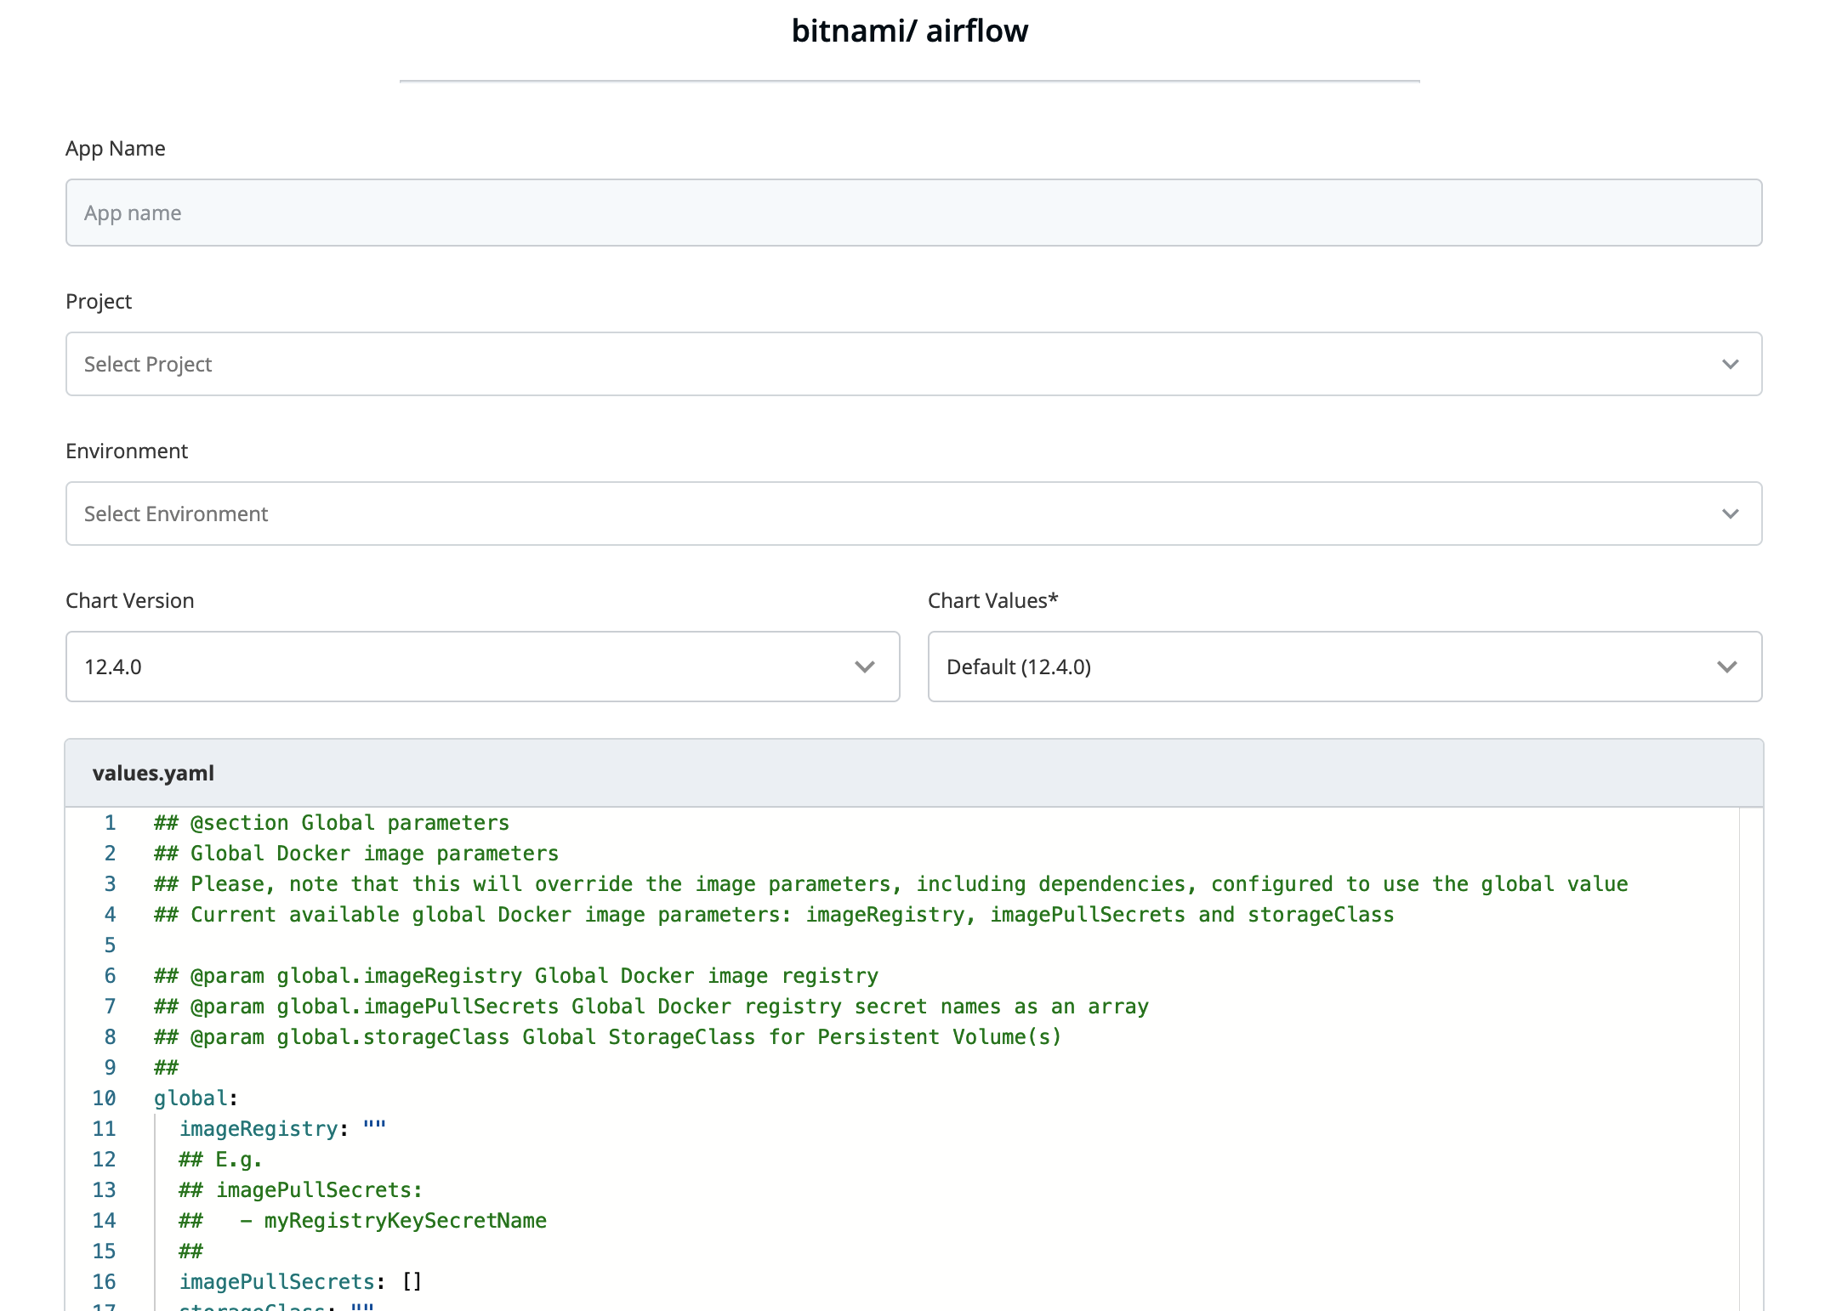Click line number 15 in the editor gutter
Viewport: 1842px width, 1311px height.
tap(104, 1251)
